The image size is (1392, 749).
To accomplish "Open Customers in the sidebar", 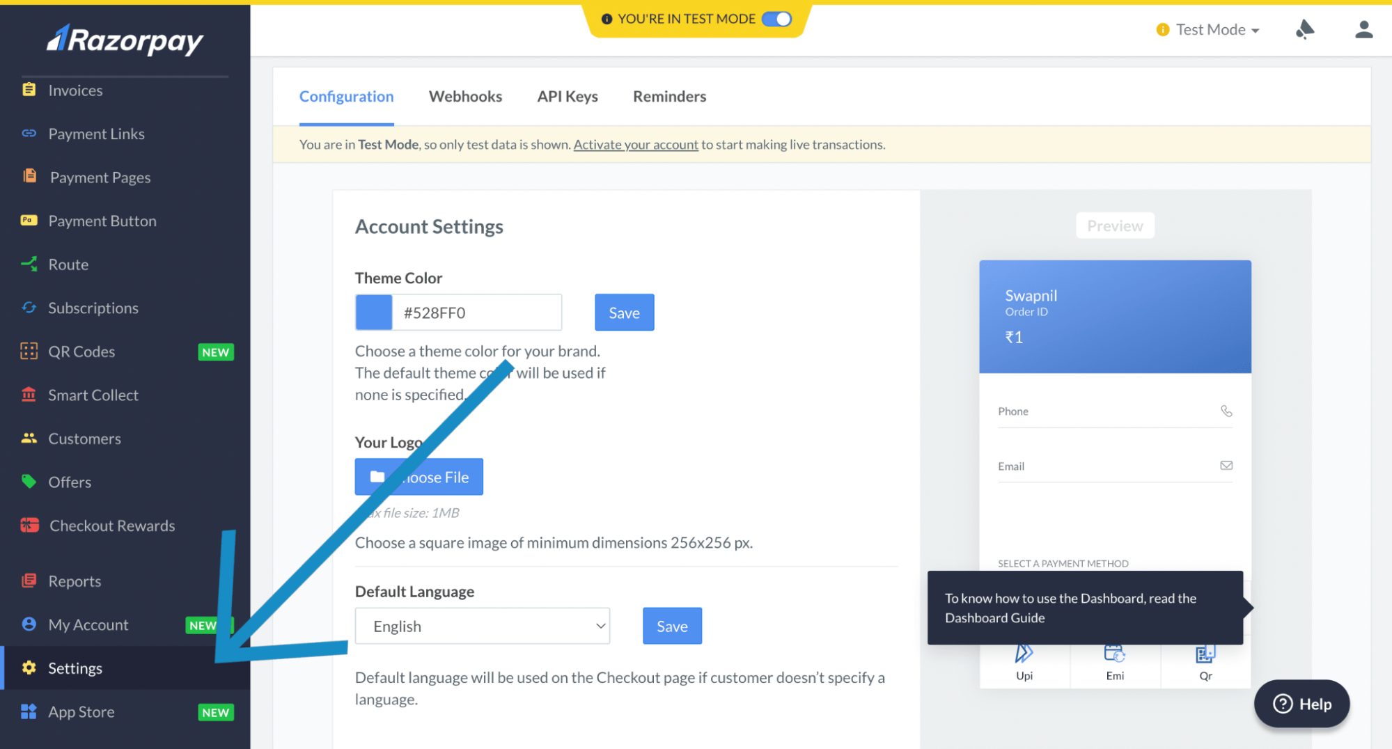I will tap(84, 439).
